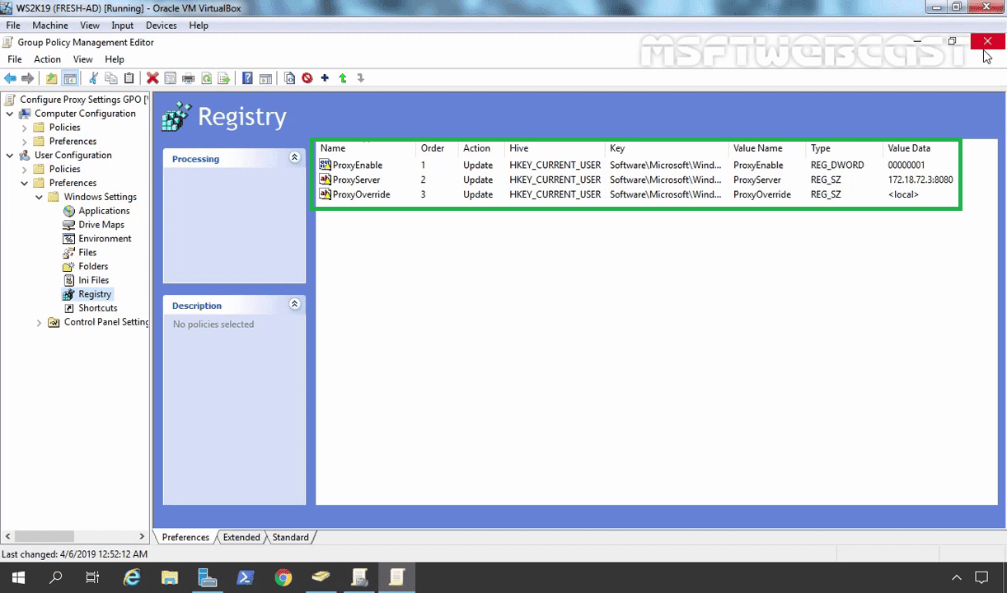The image size is (1007, 593).
Task: Collapse Preferences under User Configuration
Action: pos(24,183)
